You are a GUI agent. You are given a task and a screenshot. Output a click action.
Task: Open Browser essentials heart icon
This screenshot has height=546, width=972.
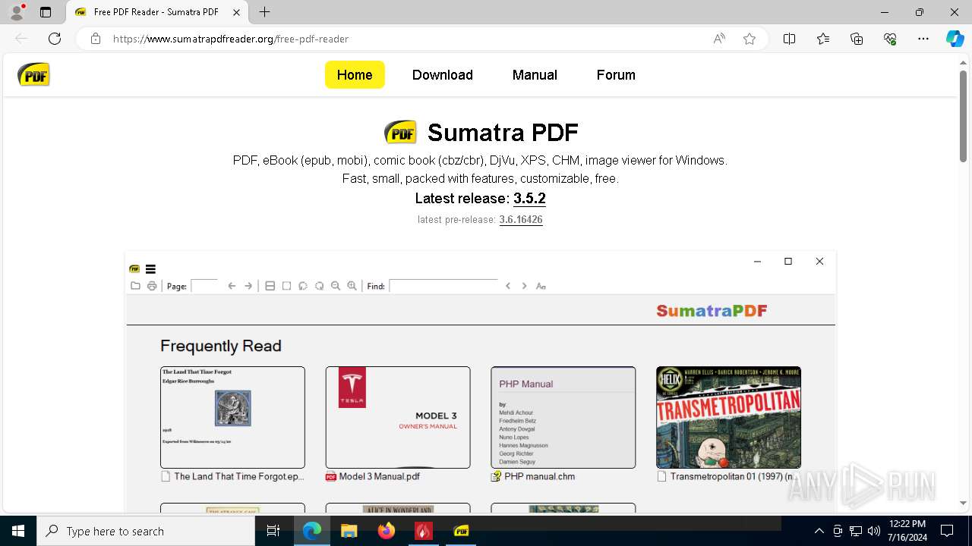pyautogui.click(x=890, y=39)
